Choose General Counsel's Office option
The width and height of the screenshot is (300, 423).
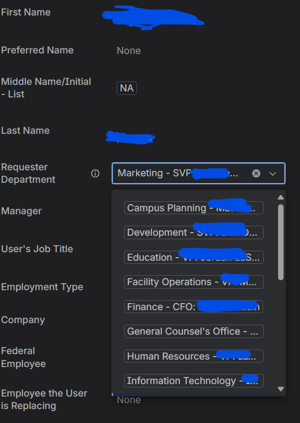click(194, 331)
